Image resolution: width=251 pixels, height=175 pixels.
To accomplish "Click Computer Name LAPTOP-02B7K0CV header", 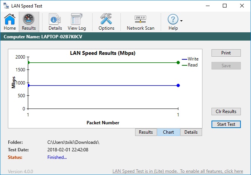I will [43, 36].
